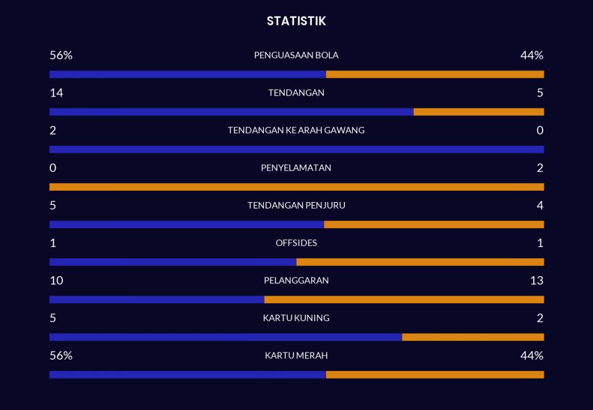Screen dimensions: 593x410
Task: Click the full blue shots-on-target bar
Action: point(296,149)
